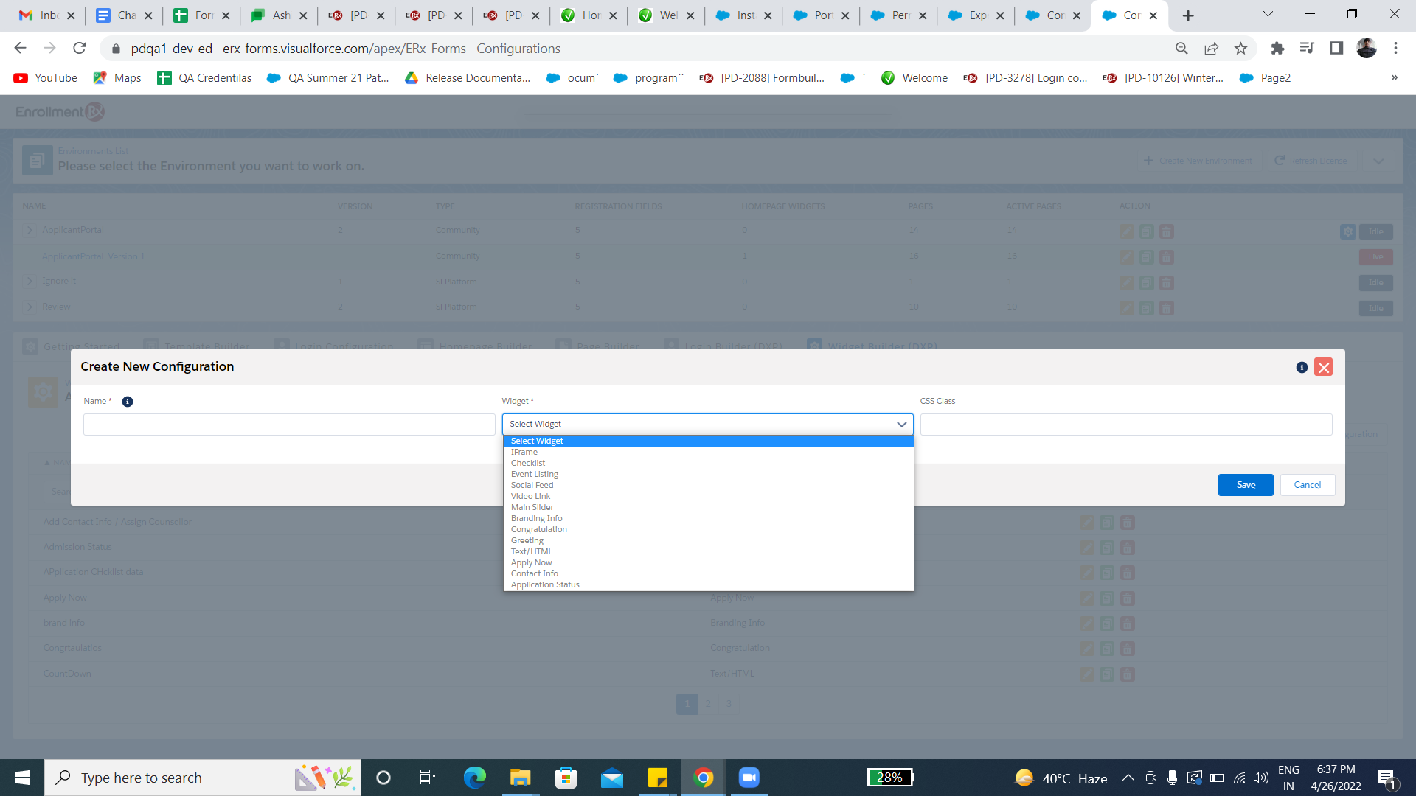Click the Name input field
This screenshot has height=796, width=1416.
(x=289, y=425)
